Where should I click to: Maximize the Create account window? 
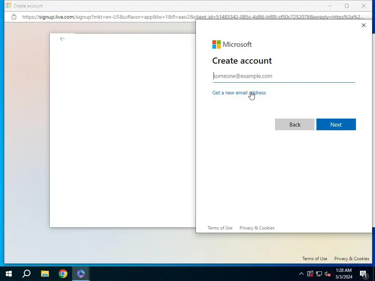coord(347,6)
